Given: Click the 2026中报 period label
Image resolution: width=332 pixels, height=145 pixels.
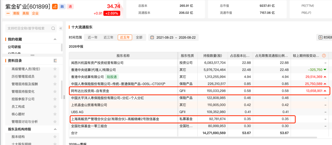Looking at the screenshot, I should click(76, 46).
